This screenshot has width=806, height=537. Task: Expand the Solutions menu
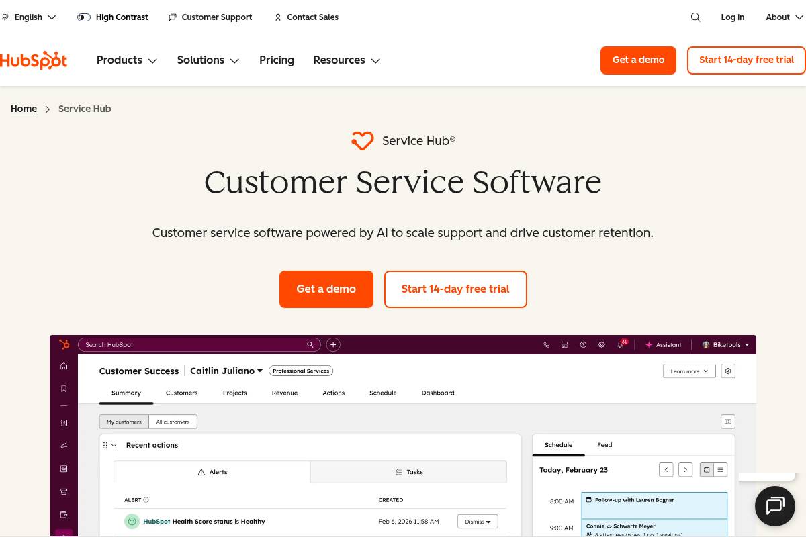pyautogui.click(x=208, y=60)
